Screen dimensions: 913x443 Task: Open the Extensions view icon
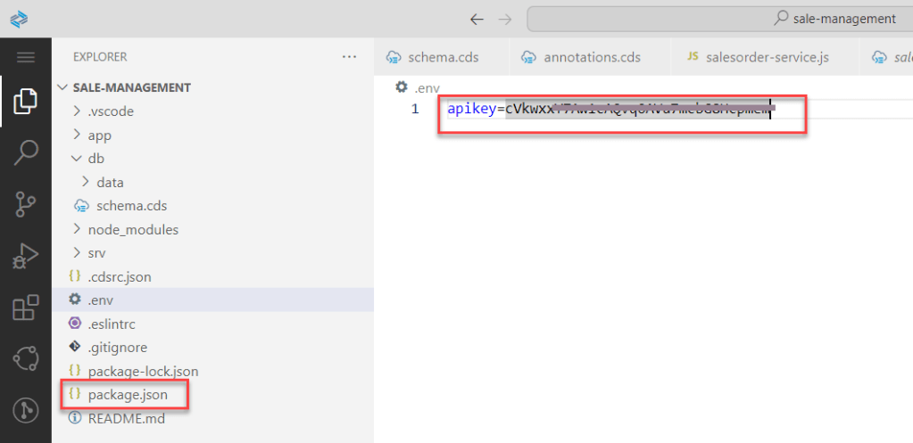pyautogui.click(x=25, y=308)
